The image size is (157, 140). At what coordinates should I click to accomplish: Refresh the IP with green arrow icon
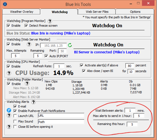pos(70,45)
